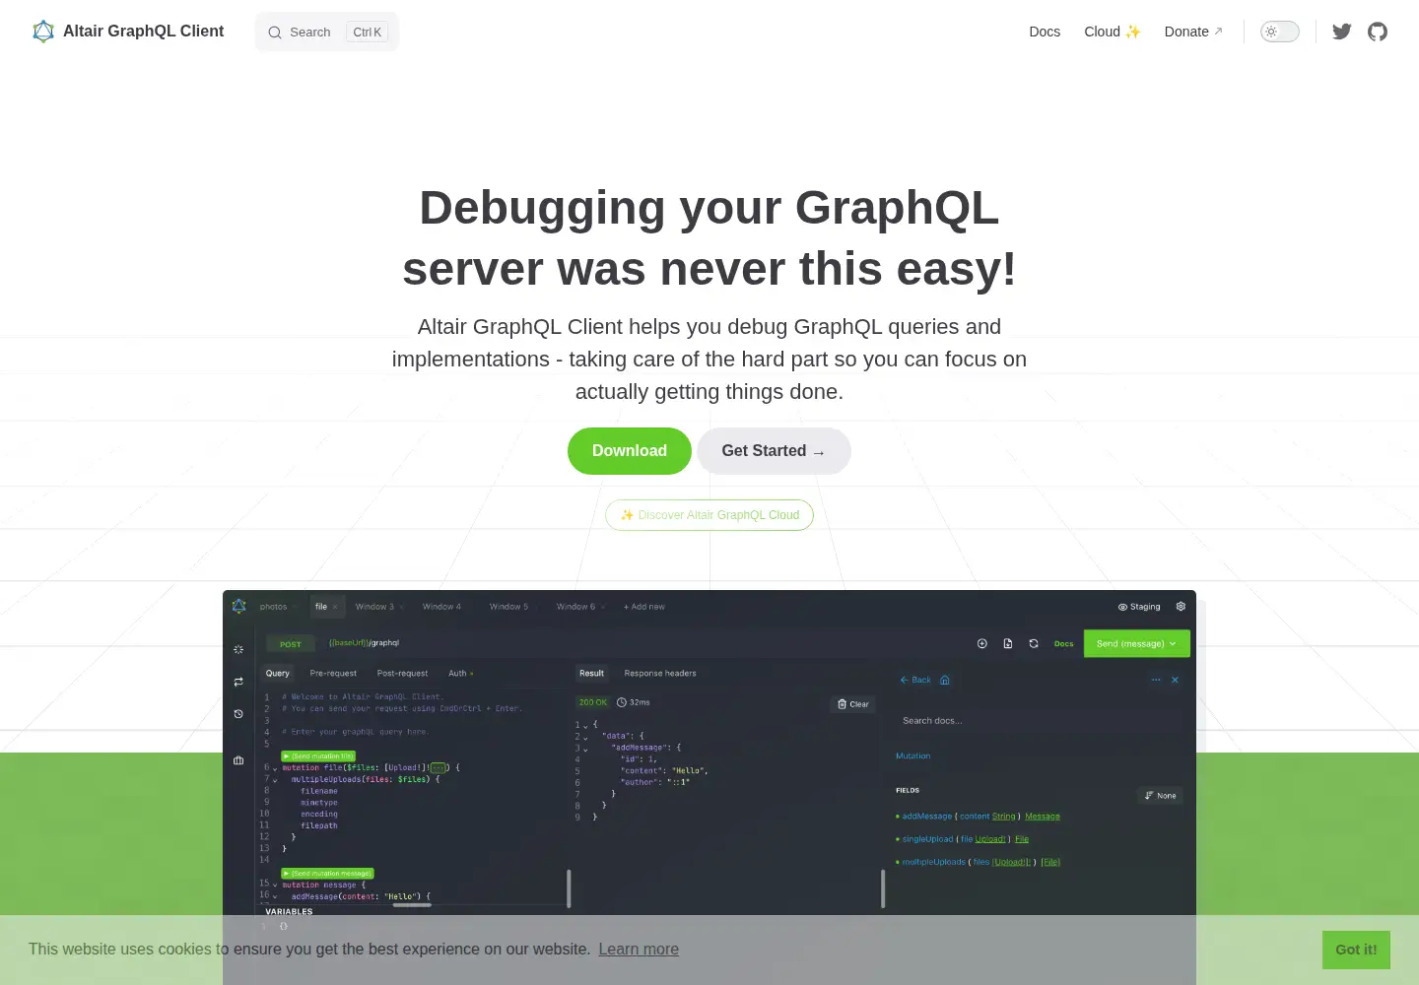Click the swap arrows icon in preview sidebar

click(238, 682)
